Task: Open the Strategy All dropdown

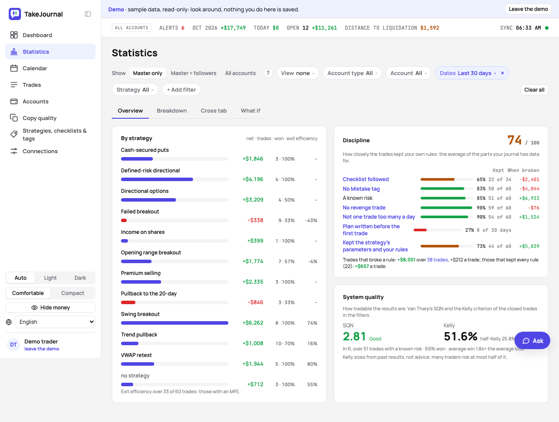Action: coord(135,89)
